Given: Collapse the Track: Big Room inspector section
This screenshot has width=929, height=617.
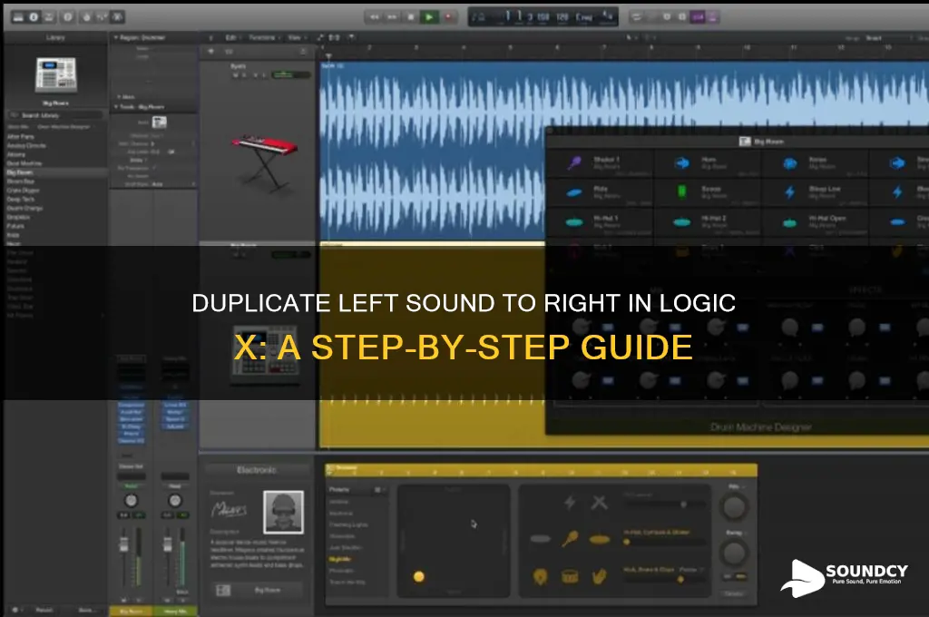Looking at the screenshot, I should (x=116, y=107).
